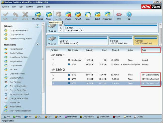Viewport: 163px width, 123px height.
Task: Click Explore Partition operation
Action: point(17,78)
